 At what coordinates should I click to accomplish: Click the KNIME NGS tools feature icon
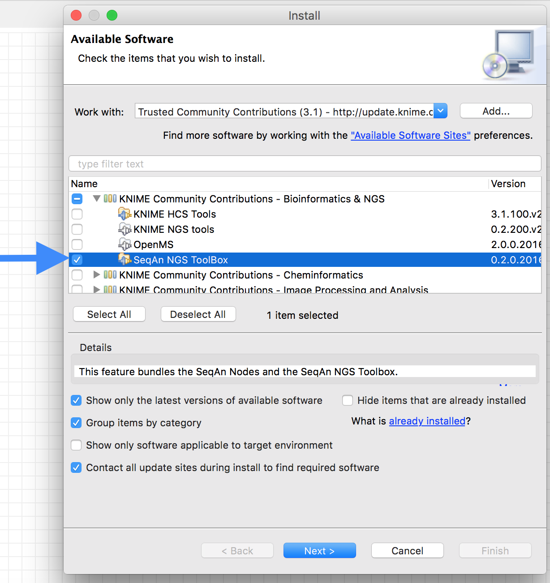coord(124,229)
